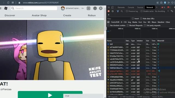Check the 3rd-party requests checkbox
Viewport: 175px width, 98px height.
(145, 25)
